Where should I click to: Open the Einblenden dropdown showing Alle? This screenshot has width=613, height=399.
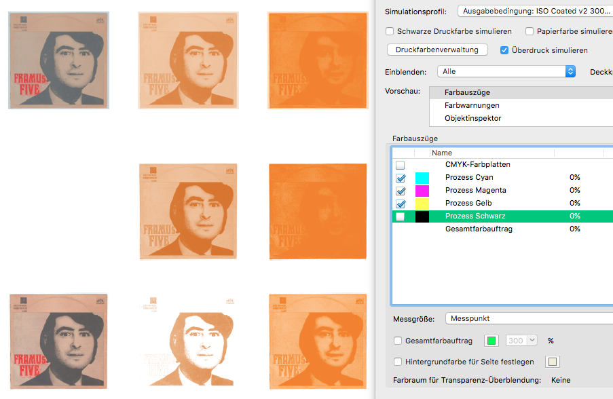pos(506,71)
